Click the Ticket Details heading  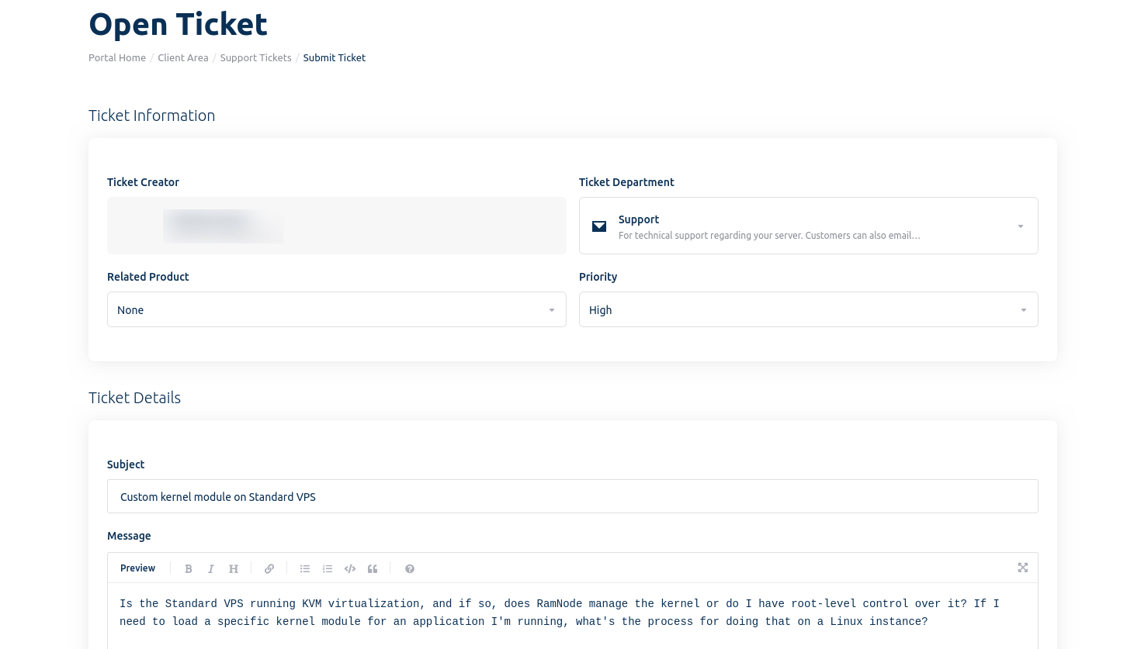pyautogui.click(x=135, y=398)
